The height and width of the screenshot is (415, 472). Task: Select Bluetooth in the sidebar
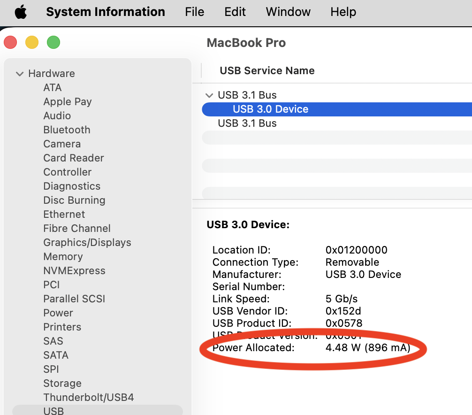coord(67,130)
